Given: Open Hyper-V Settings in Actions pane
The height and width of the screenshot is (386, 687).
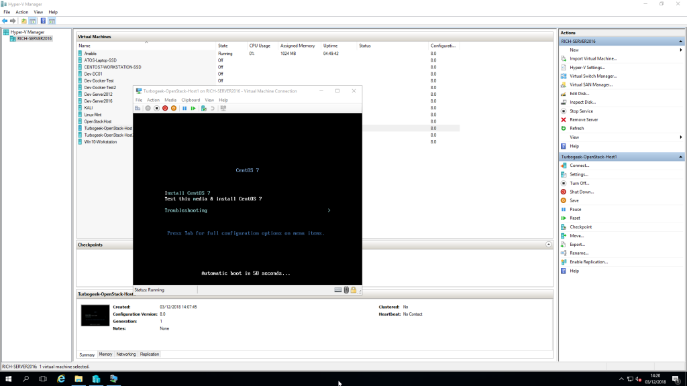Looking at the screenshot, I should [587, 68].
